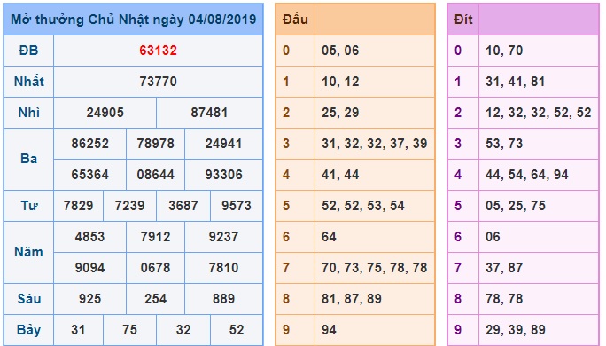Select Bảy prize number 75
Screen dimensions: 606x346
(x=129, y=330)
